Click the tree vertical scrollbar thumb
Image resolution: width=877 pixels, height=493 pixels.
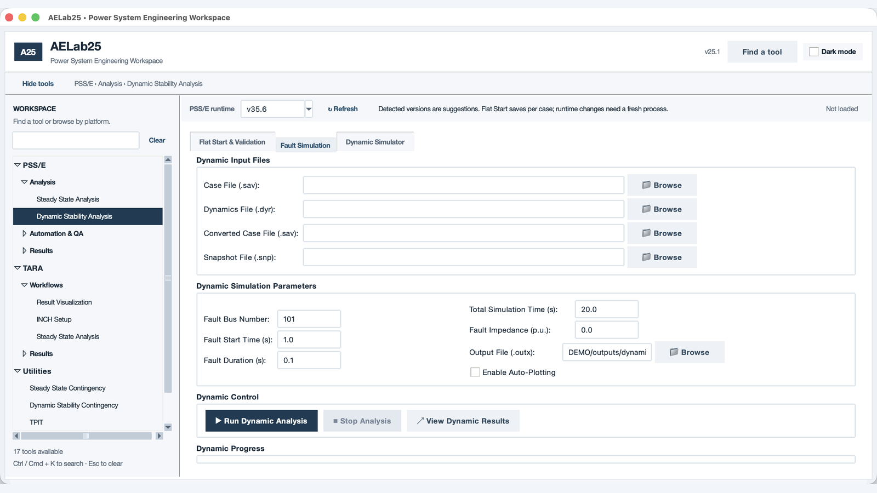pos(168,278)
